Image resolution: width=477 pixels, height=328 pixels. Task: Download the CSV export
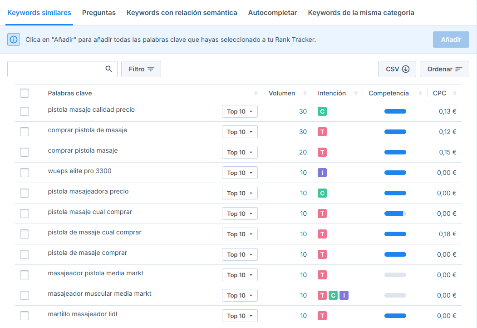(397, 69)
